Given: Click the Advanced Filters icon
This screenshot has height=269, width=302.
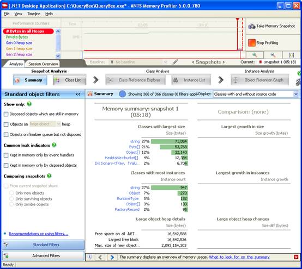Looking at the screenshot, I should tap(6, 255).
